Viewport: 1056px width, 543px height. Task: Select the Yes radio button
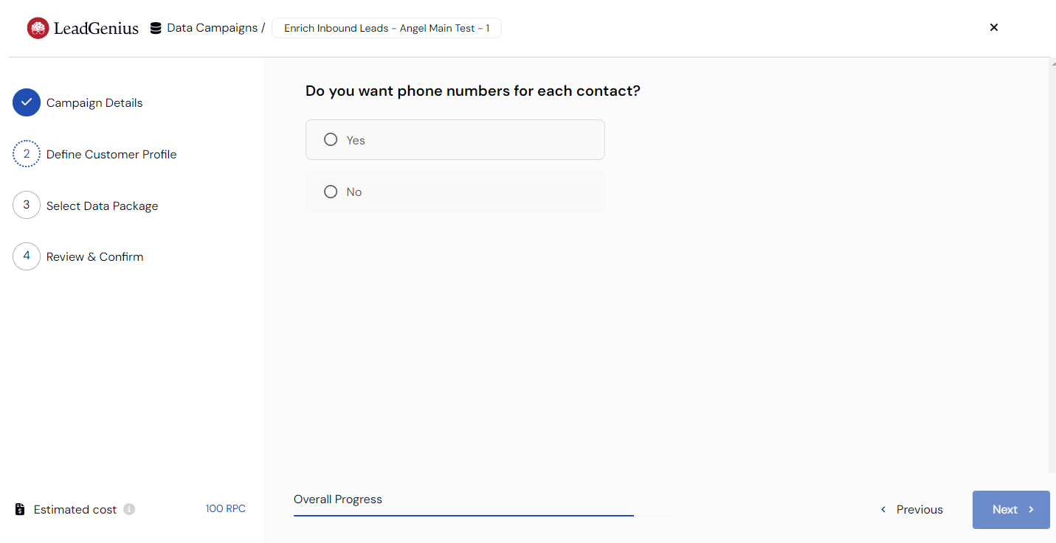point(331,139)
